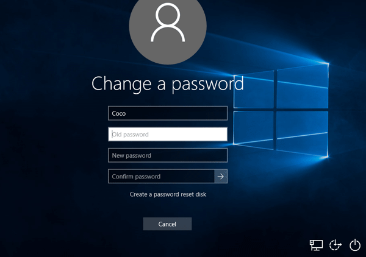Submit password change with arrow button
This screenshot has height=257, width=366.
click(x=221, y=177)
